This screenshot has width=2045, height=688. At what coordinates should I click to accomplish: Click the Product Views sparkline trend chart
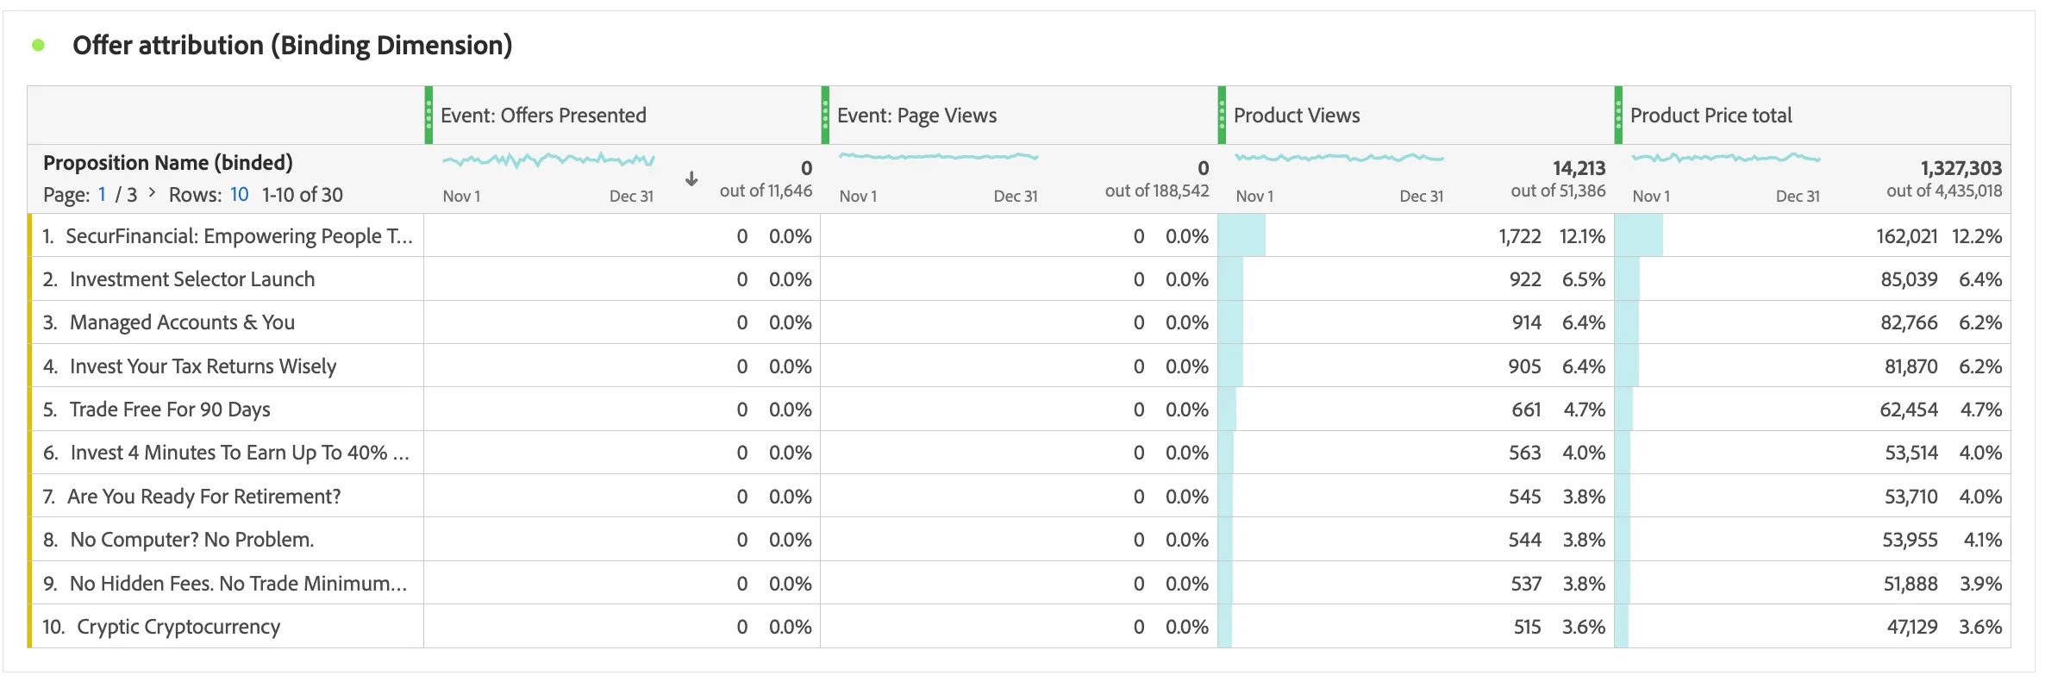click(x=1339, y=158)
